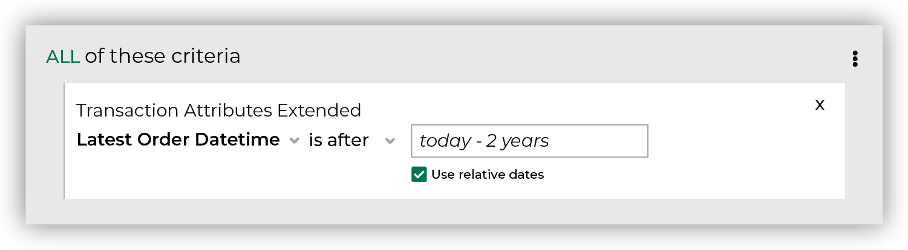Click the Transaction Attributes Extended heading
Image resolution: width=908 pixels, height=250 pixels.
pos(218,111)
